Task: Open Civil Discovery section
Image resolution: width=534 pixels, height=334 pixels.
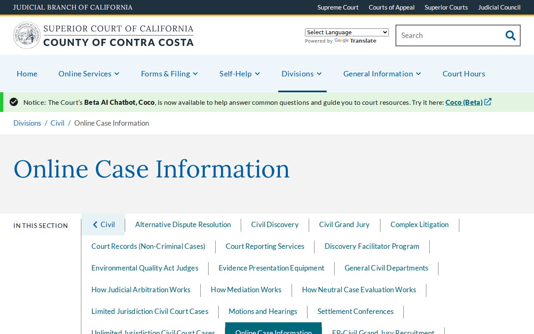Action: coord(275,225)
